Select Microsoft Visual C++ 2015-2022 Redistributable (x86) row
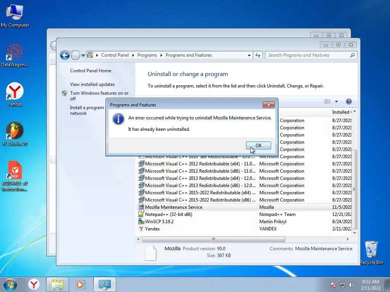390x292 pixels. [x=245, y=200]
